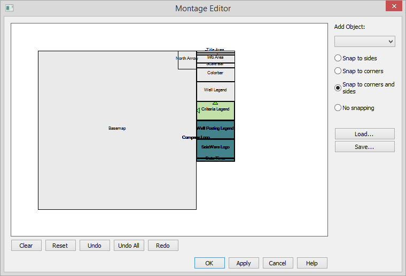The image size is (406, 276).
Task: Click the Load... button
Action: [x=364, y=134]
